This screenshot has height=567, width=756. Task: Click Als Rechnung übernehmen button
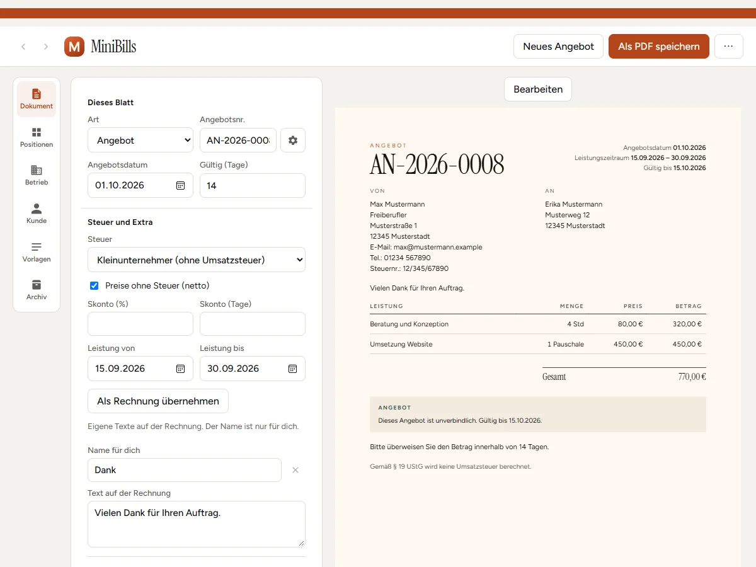tap(158, 401)
